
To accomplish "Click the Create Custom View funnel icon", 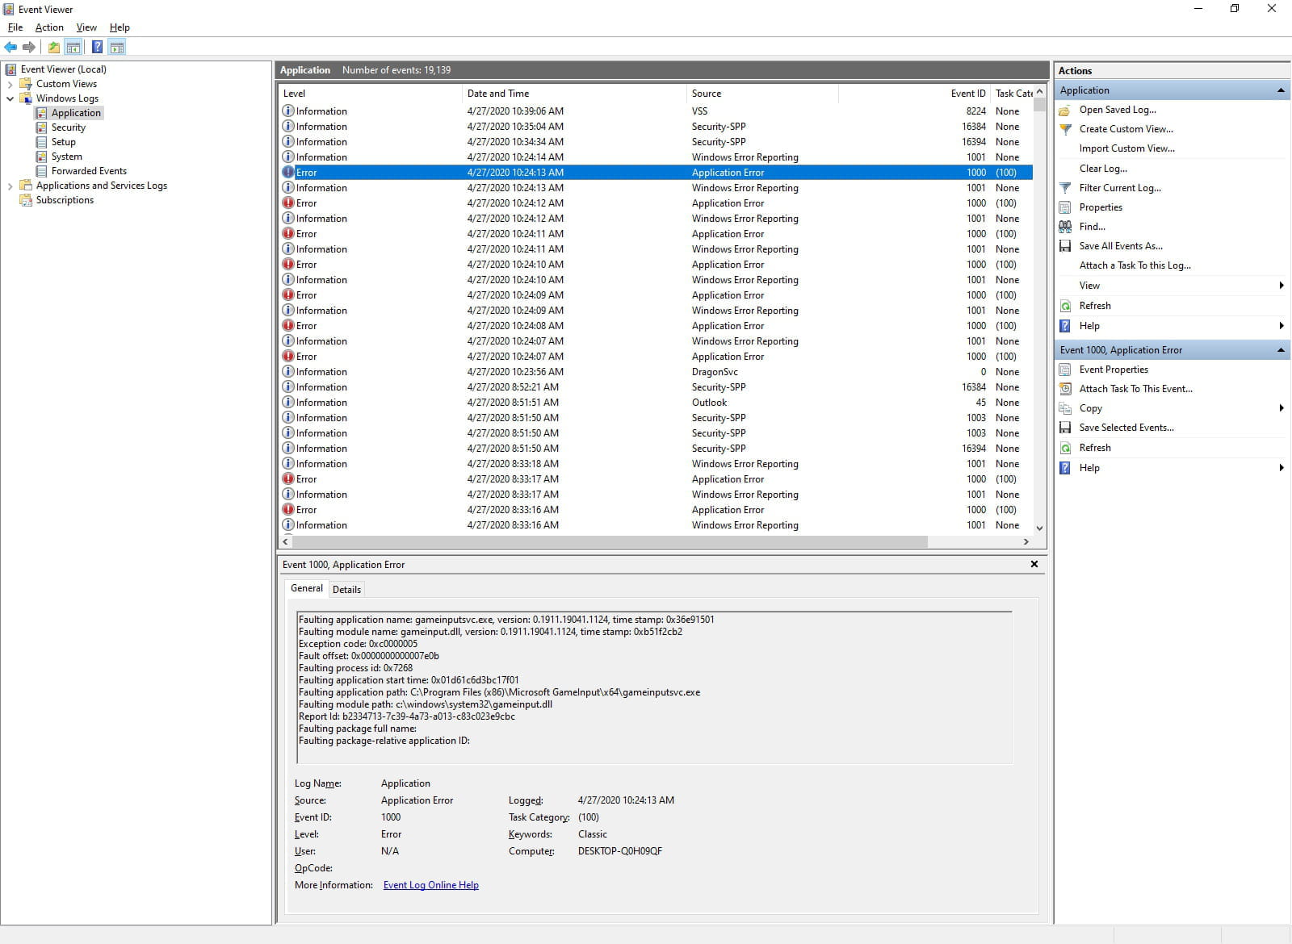I will pos(1065,129).
